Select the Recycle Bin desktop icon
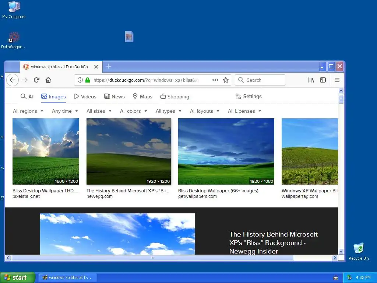Screen dimensions: 377x283 click(x=359, y=251)
